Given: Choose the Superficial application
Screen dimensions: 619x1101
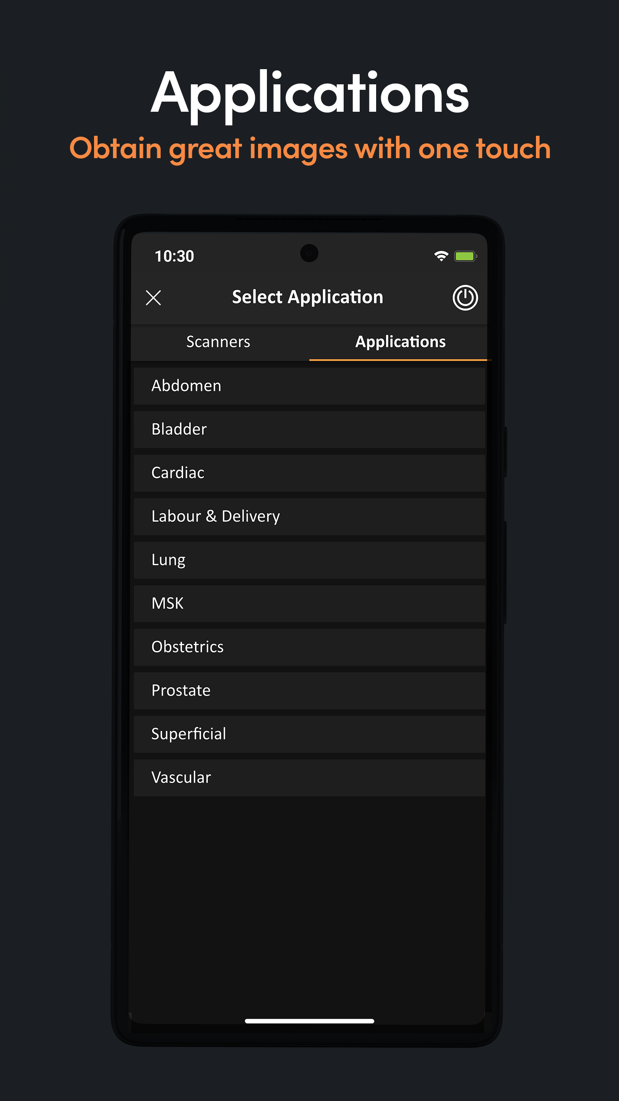Looking at the screenshot, I should 309,734.
